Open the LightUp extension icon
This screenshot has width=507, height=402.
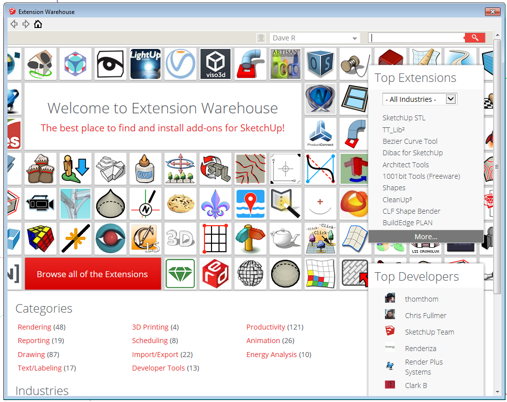(x=145, y=64)
